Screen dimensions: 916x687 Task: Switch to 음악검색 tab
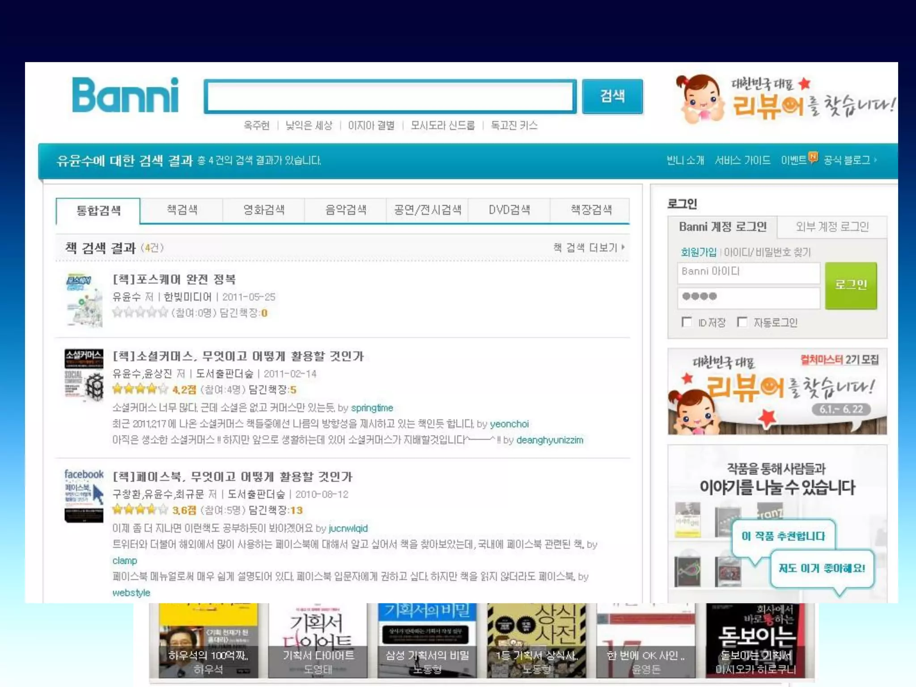pos(345,210)
